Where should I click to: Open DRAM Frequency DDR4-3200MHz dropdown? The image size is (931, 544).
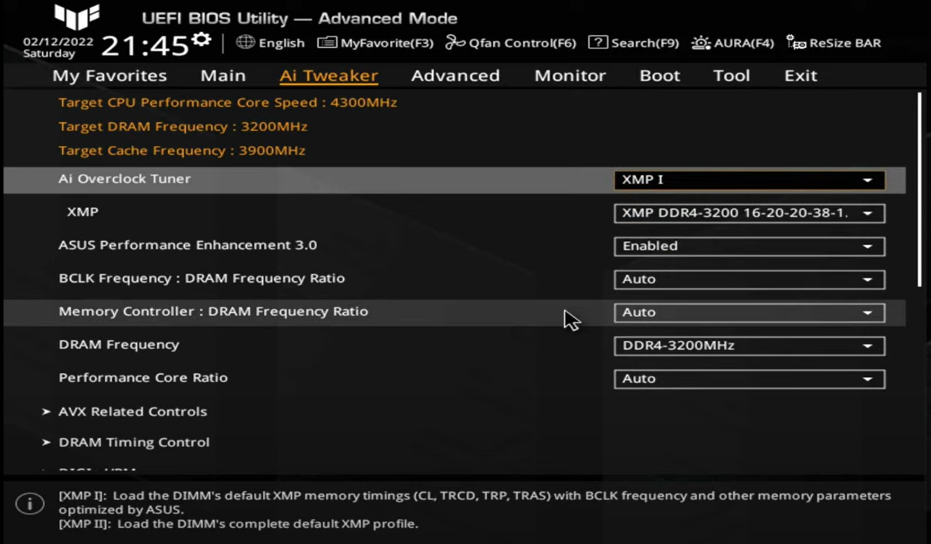[x=749, y=346]
